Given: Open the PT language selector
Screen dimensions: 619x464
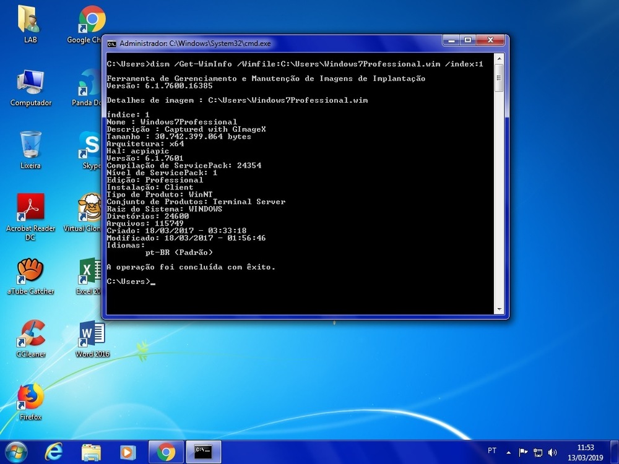Looking at the screenshot, I should (492, 451).
